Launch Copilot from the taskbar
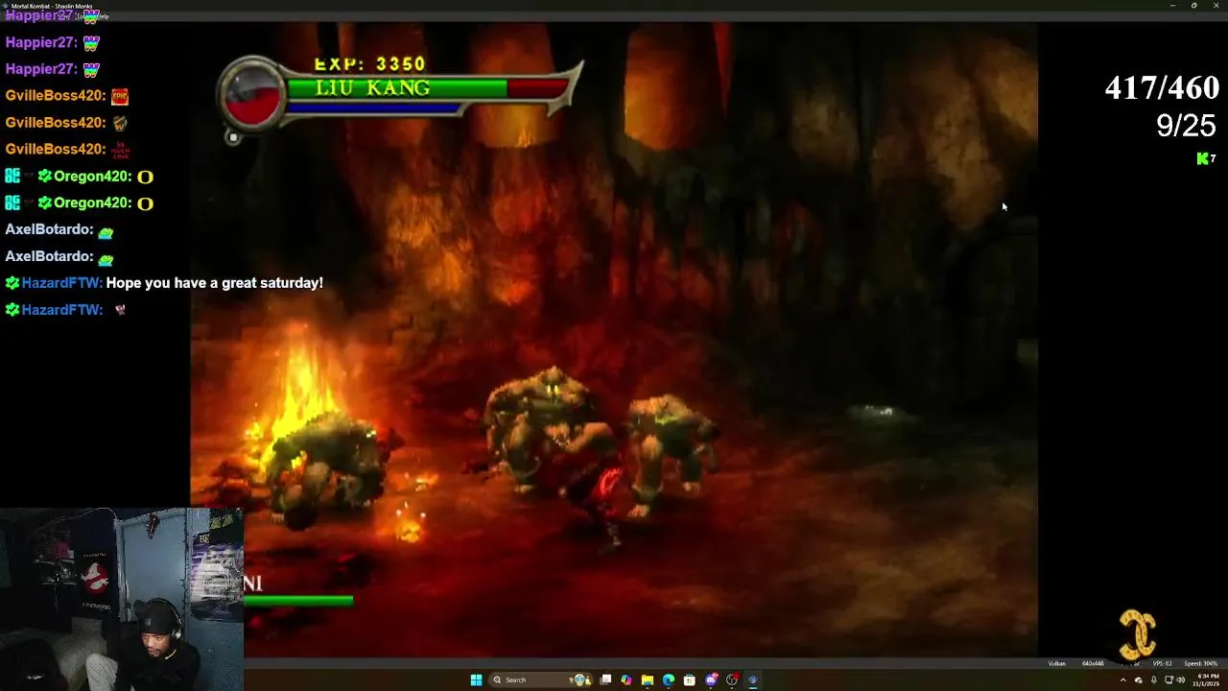Image resolution: width=1228 pixels, height=691 pixels. click(x=626, y=679)
